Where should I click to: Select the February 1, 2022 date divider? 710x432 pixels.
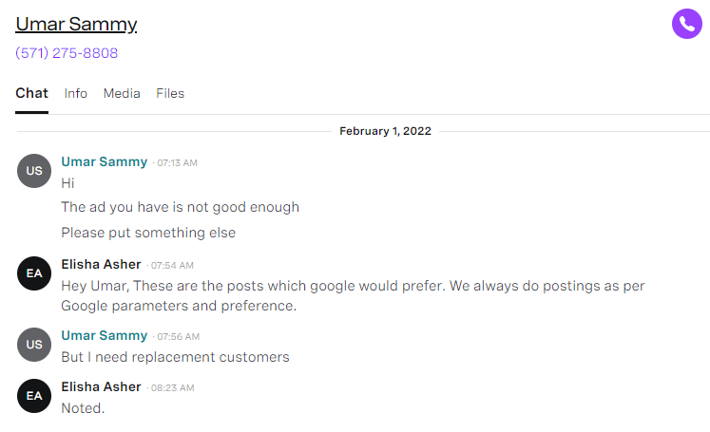(x=385, y=131)
